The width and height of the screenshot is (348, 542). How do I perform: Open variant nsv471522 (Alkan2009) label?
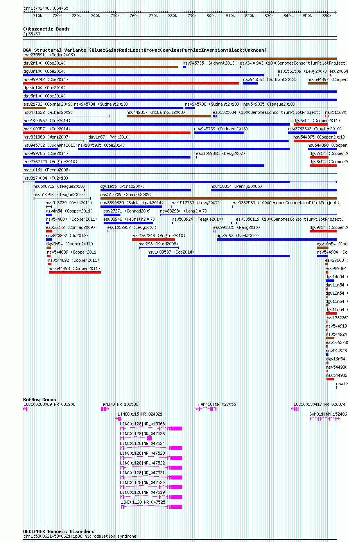point(48,113)
